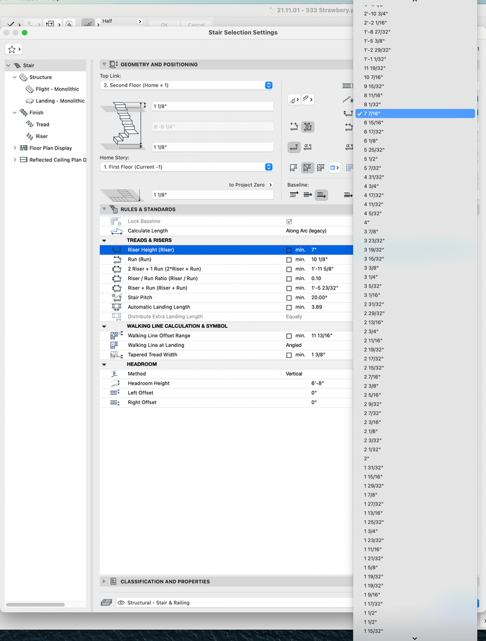Expand the Classification and Properties panel
The image size is (486, 641).
point(104,581)
